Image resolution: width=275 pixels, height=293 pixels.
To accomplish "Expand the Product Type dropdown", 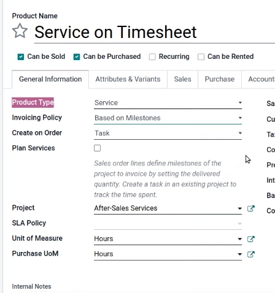I will coord(168,102).
